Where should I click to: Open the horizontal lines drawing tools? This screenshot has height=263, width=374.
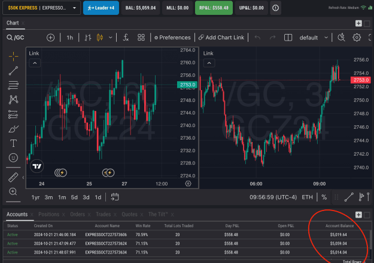[x=13, y=85]
